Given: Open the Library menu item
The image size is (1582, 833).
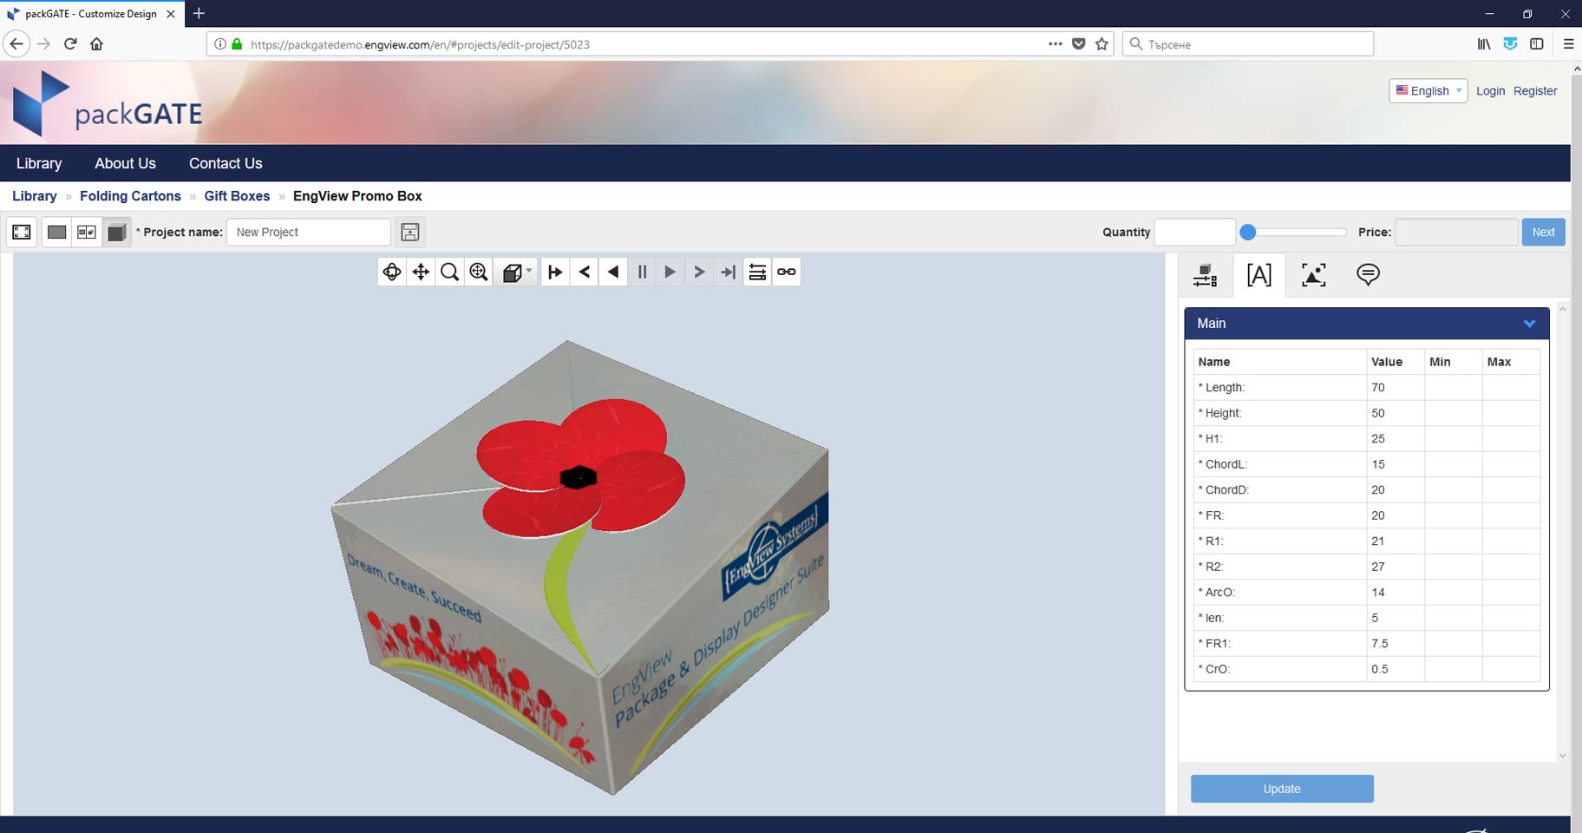Looking at the screenshot, I should tap(39, 163).
